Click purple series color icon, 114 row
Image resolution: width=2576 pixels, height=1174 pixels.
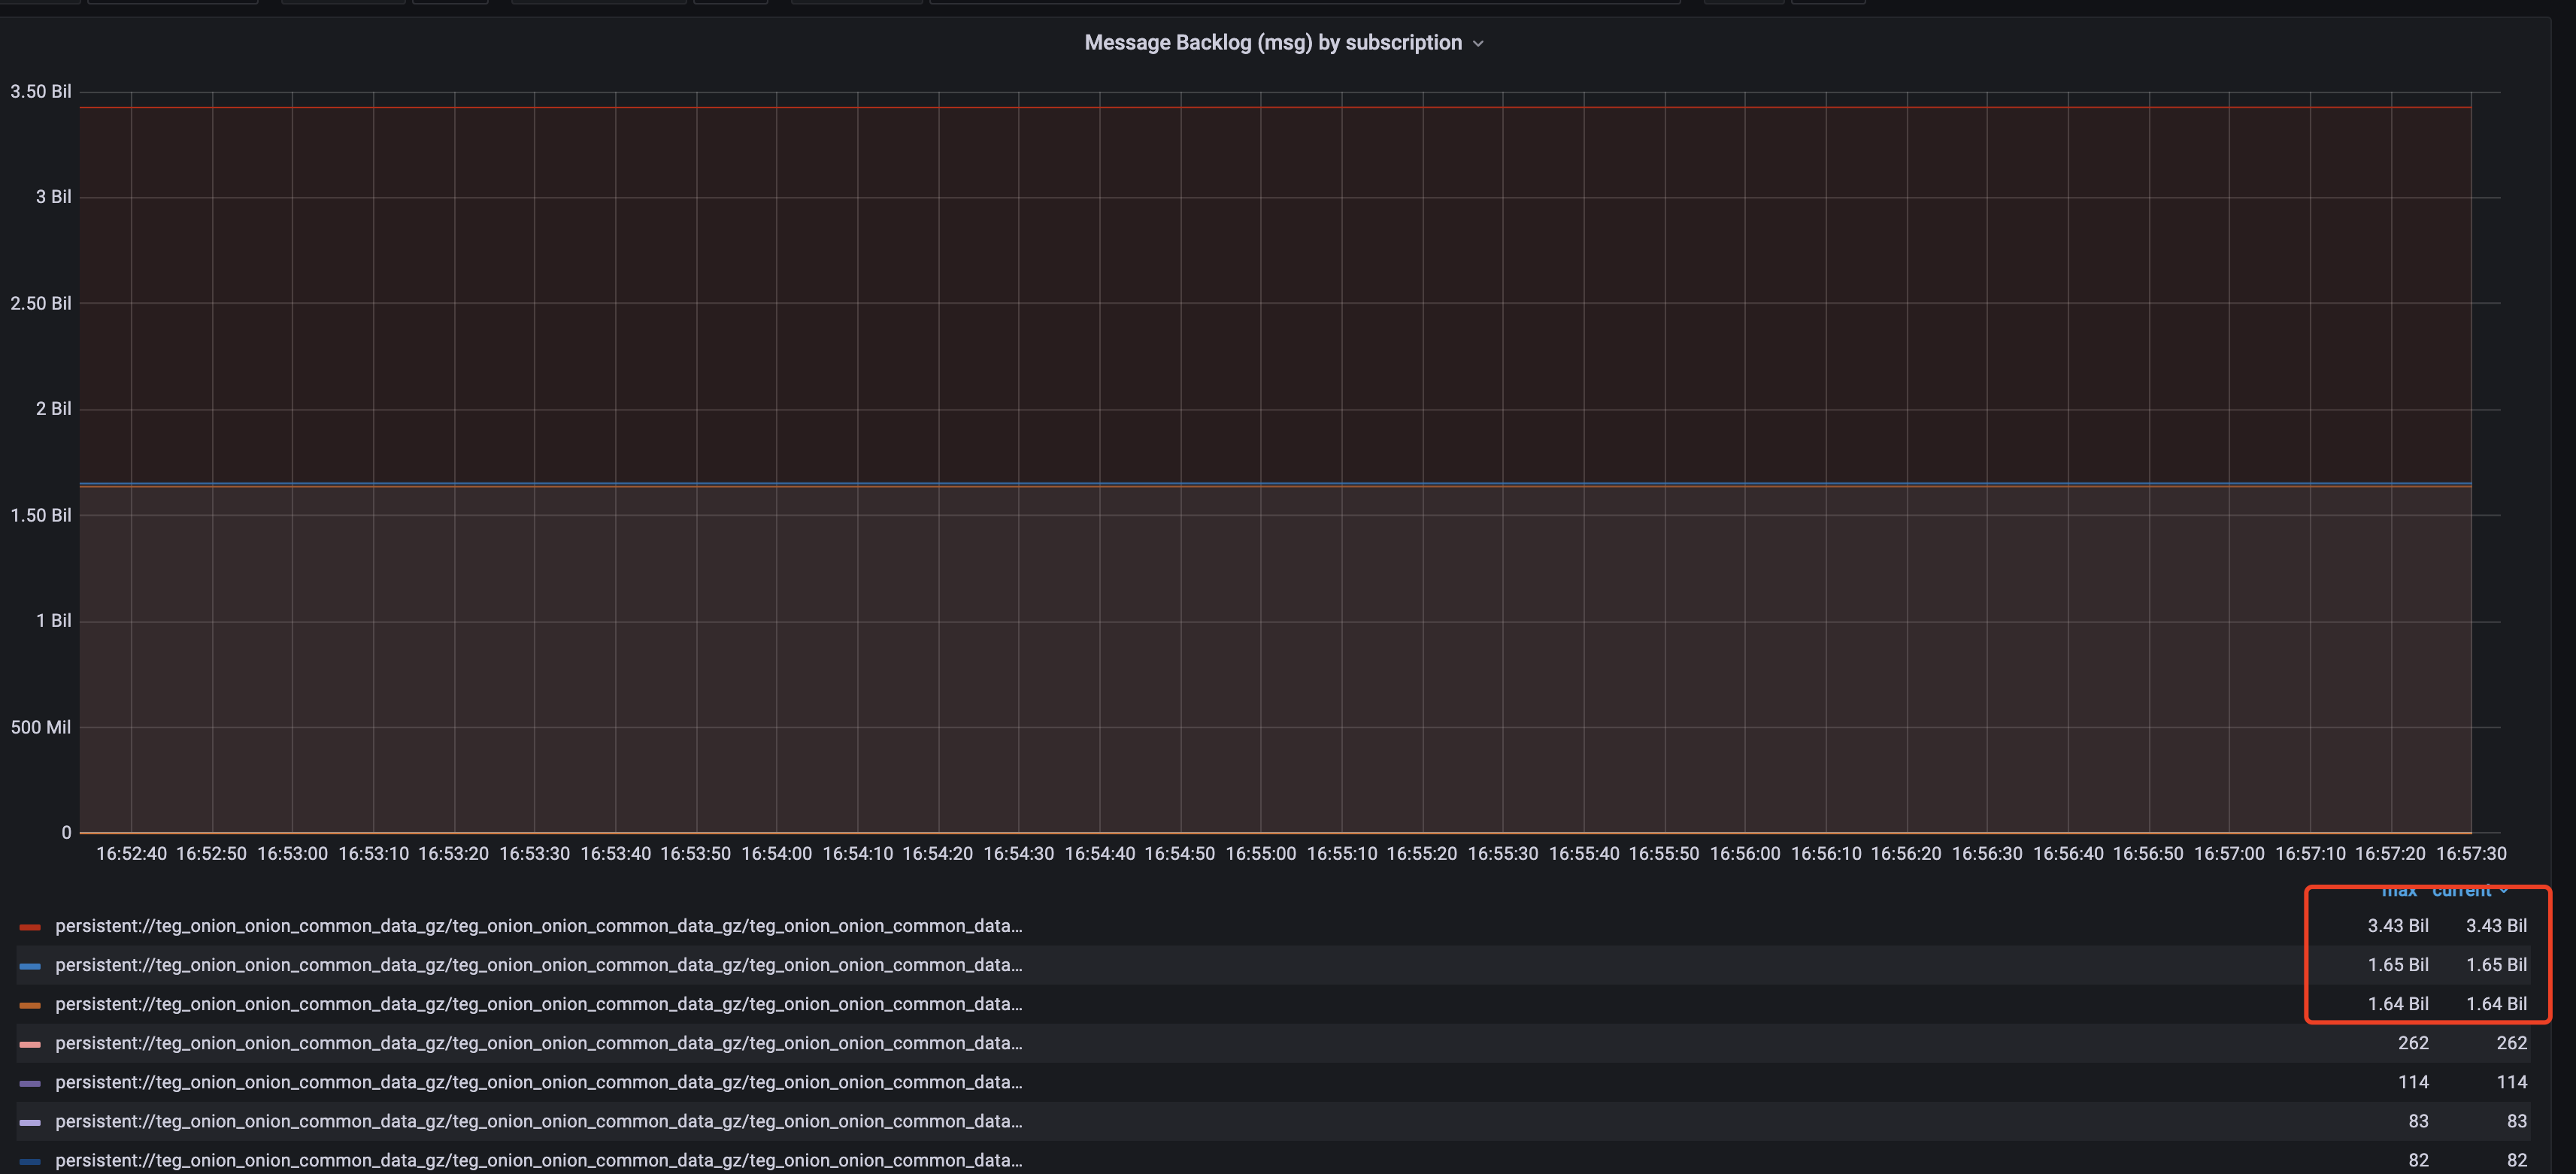coord(30,1083)
